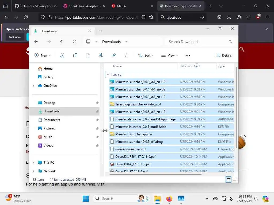The width and height of the screenshot is (274, 205).
Task: Click the Rename icon in Explorer toolbar
Action: click(x=101, y=56)
